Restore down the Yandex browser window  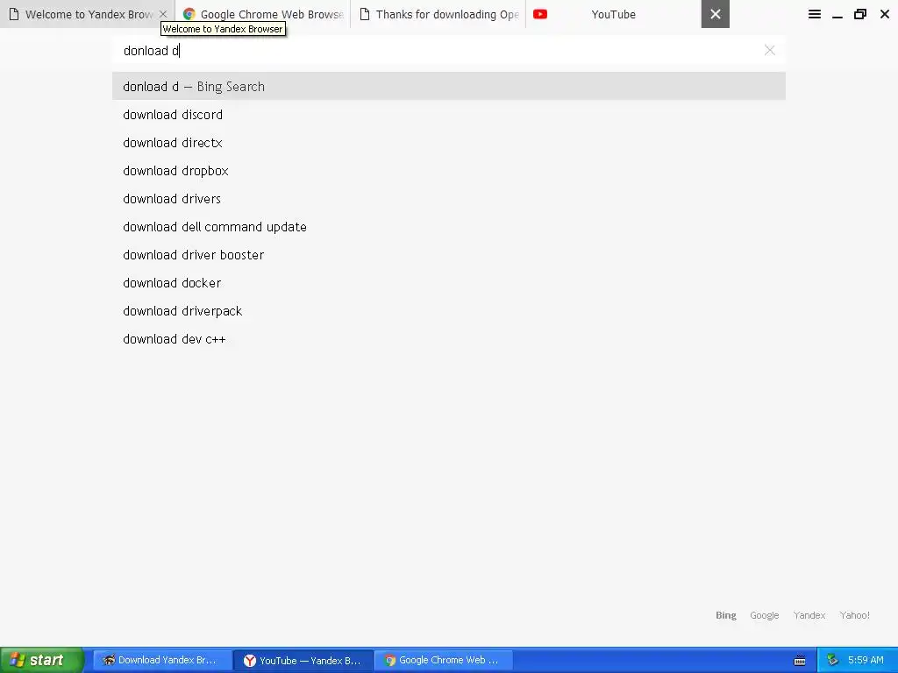click(860, 14)
